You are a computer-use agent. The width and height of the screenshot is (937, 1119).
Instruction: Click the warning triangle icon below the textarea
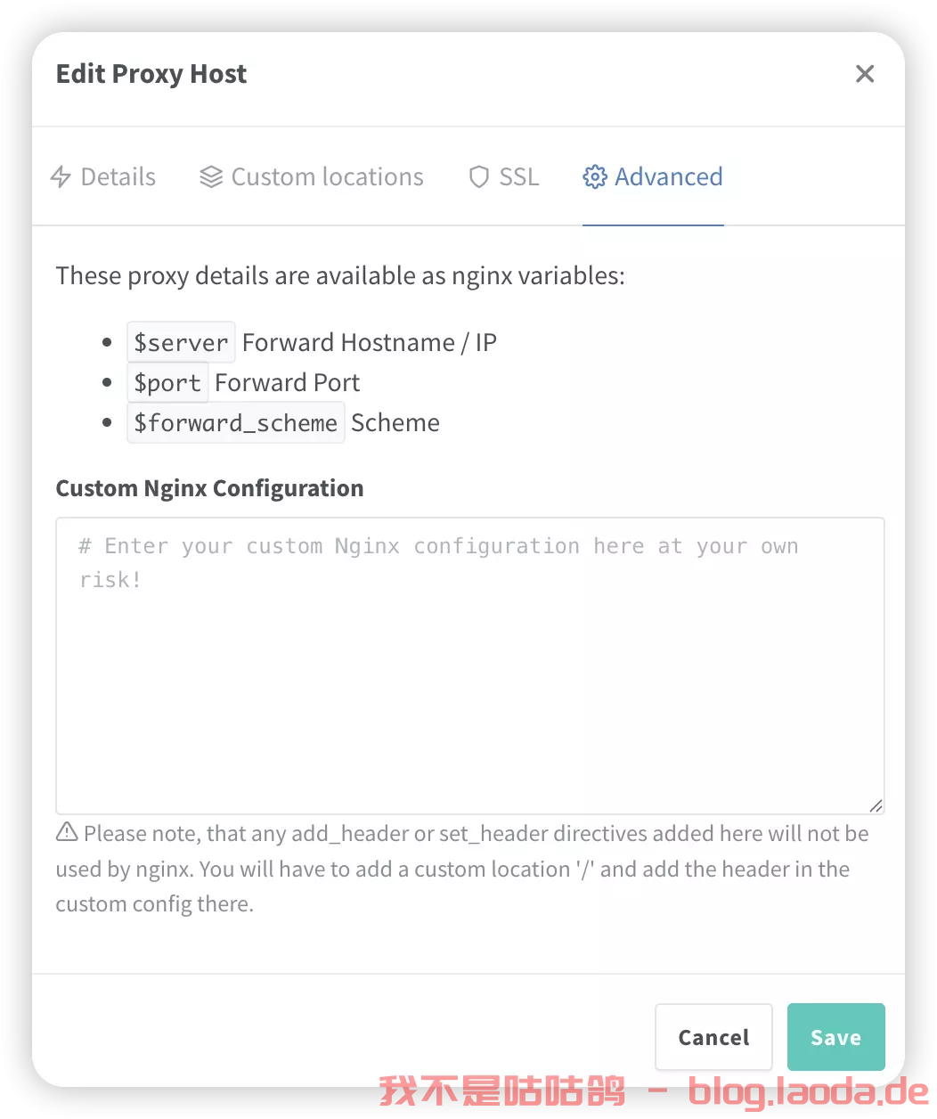[67, 832]
